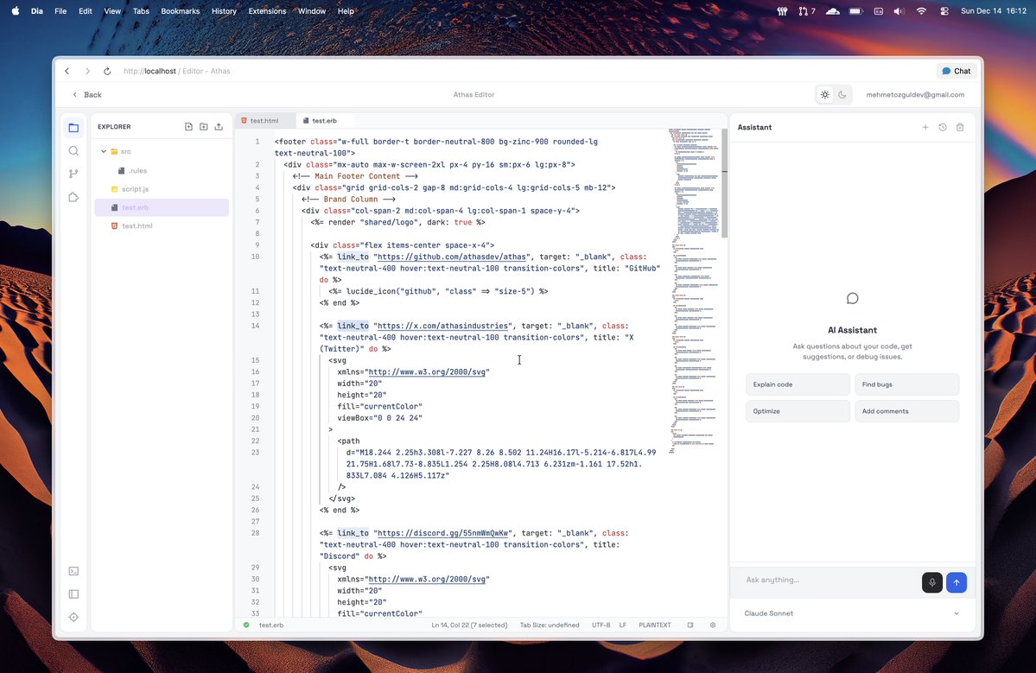Click the browser back arrow
This screenshot has height=673, width=1036.
point(67,71)
